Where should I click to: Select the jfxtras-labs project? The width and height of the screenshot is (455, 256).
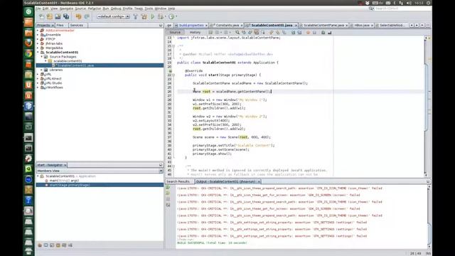click(54, 43)
